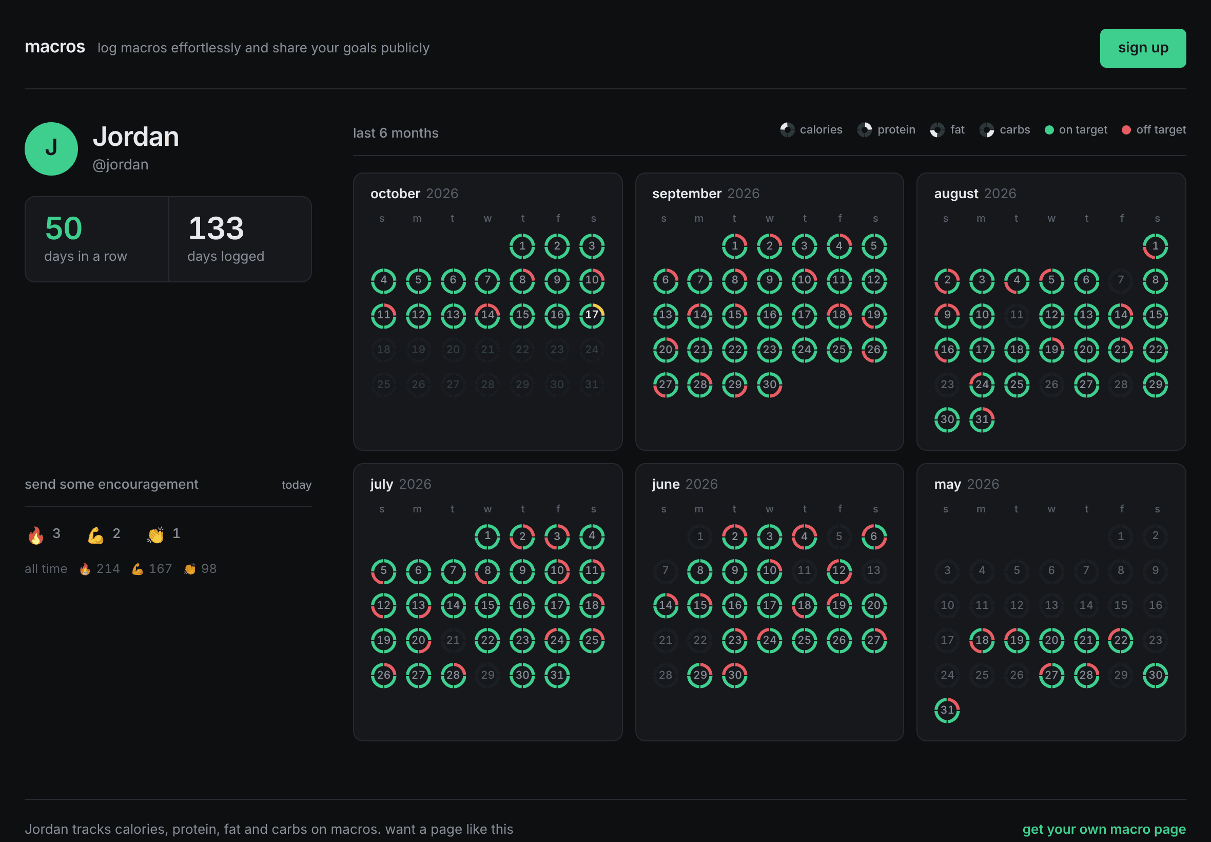Select May 18 day ring
The width and height of the screenshot is (1211, 842).
tap(982, 640)
